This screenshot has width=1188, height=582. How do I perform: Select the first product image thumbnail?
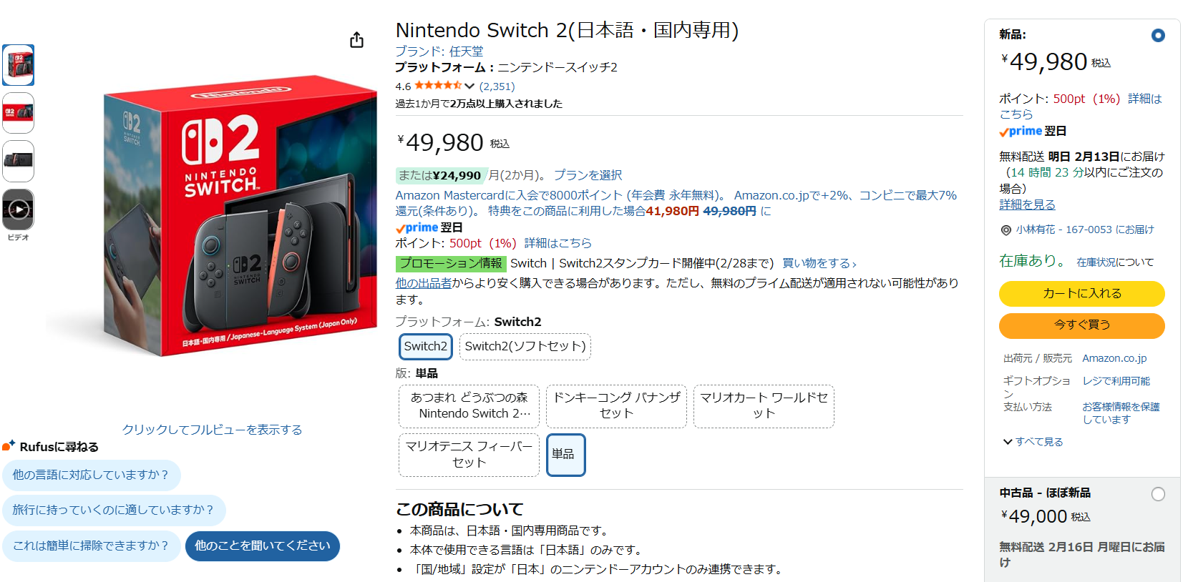click(18, 64)
